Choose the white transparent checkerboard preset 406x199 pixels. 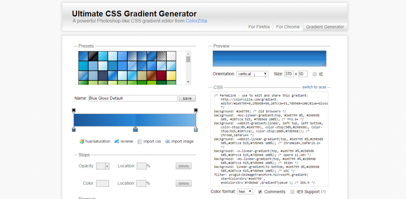[171, 56]
